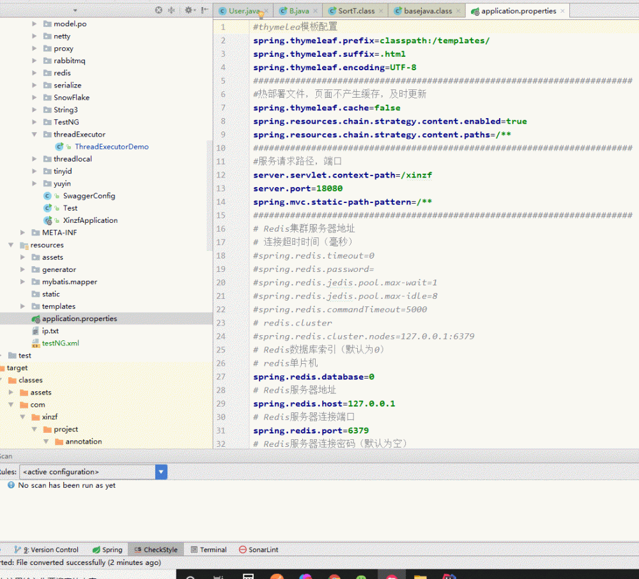The width and height of the screenshot is (639, 579).
Task: Click the lightbulb intention icon in editor
Action: point(261,15)
